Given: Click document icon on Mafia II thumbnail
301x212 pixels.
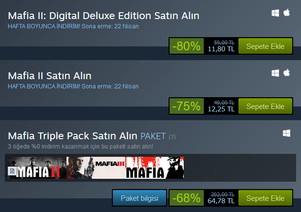Looking at the screenshot, I should (12, 171).
